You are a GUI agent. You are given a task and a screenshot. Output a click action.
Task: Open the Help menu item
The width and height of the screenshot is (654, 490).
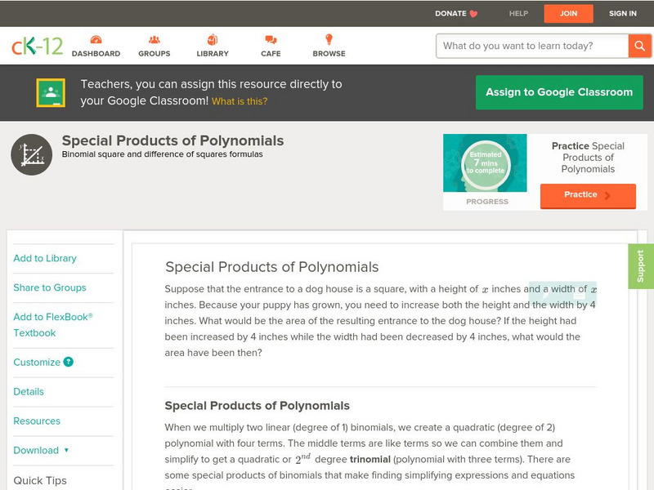click(x=518, y=13)
